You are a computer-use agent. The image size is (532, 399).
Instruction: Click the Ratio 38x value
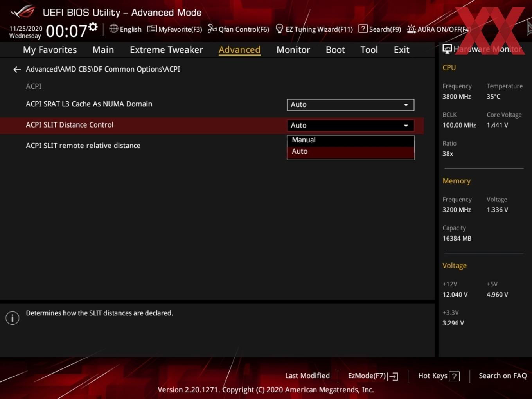click(448, 154)
